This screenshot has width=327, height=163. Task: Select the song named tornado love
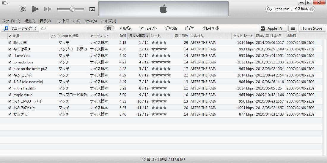tap(23, 62)
